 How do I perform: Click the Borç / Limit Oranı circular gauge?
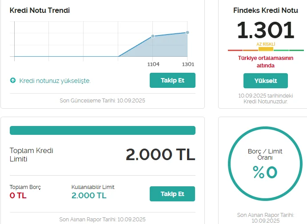click(265, 165)
